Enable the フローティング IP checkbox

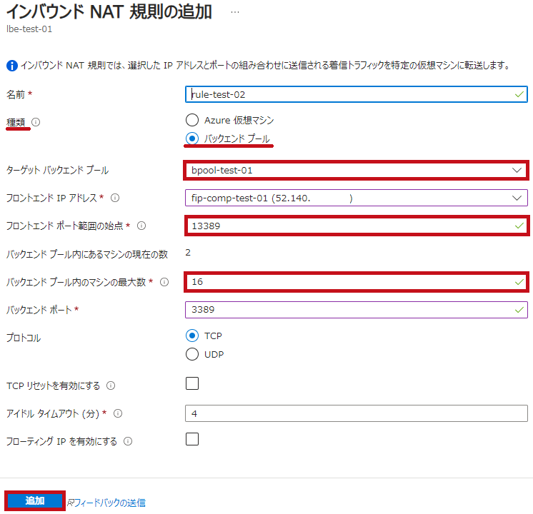click(192, 440)
